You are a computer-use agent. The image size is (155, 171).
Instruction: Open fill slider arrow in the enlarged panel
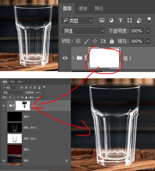148,41
